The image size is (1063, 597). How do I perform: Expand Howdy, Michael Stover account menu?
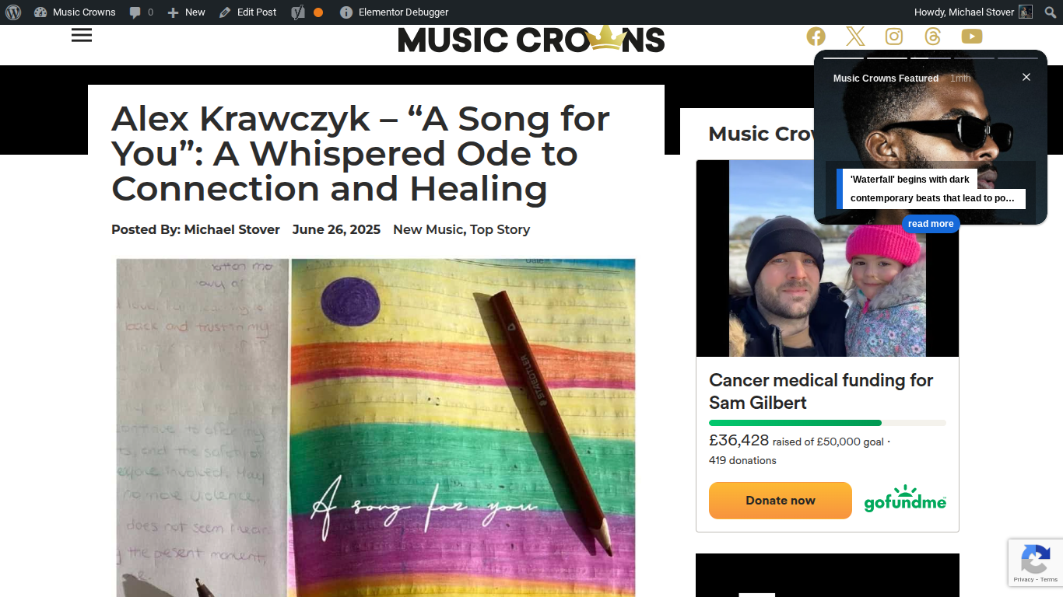[x=974, y=12]
